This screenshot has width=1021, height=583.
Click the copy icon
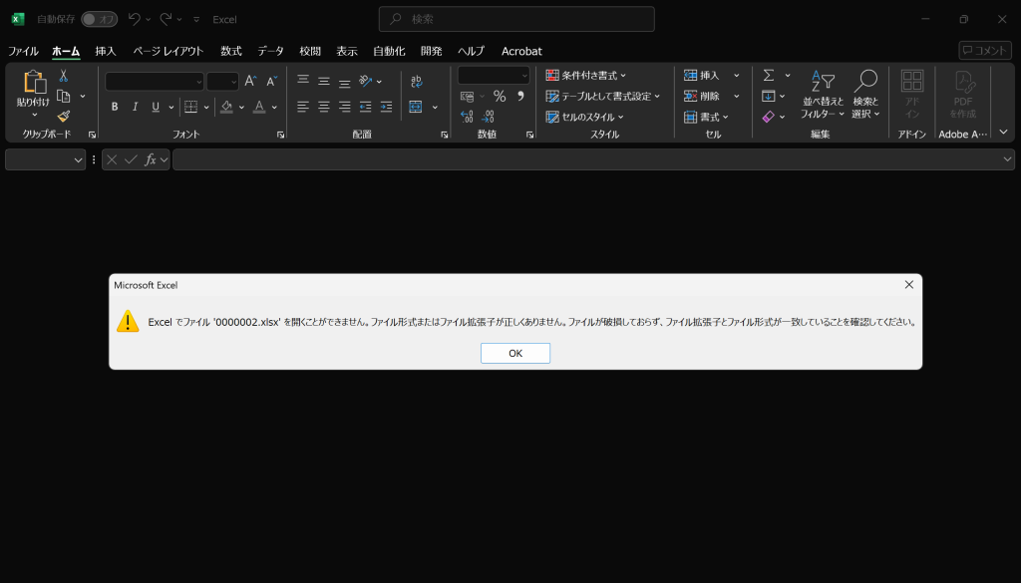[x=63, y=97]
